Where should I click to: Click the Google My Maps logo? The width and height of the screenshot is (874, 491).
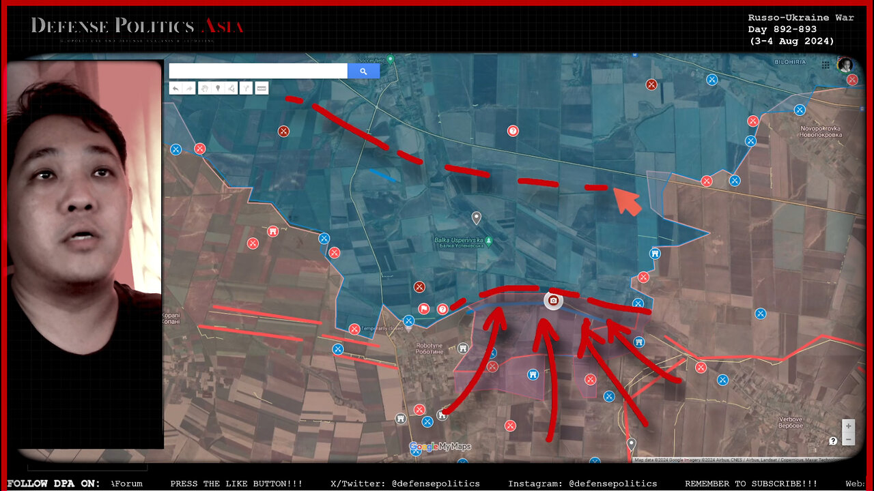[x=440, y=447]
